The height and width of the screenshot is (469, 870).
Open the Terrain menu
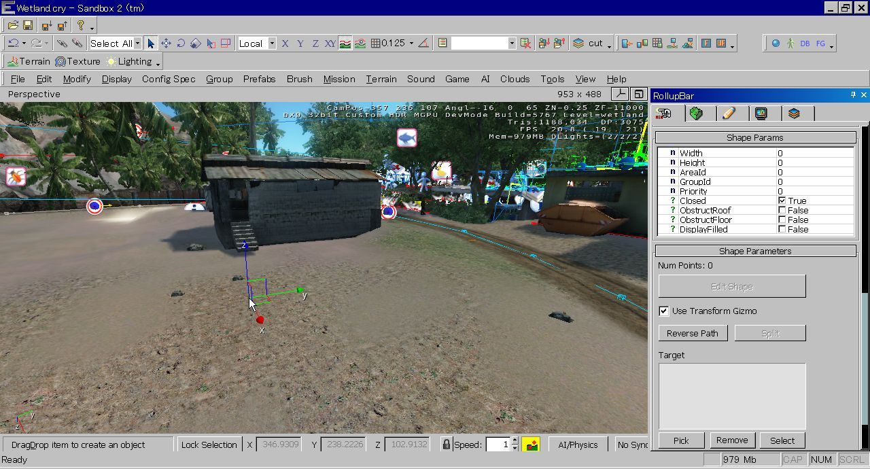coord(381,79)
